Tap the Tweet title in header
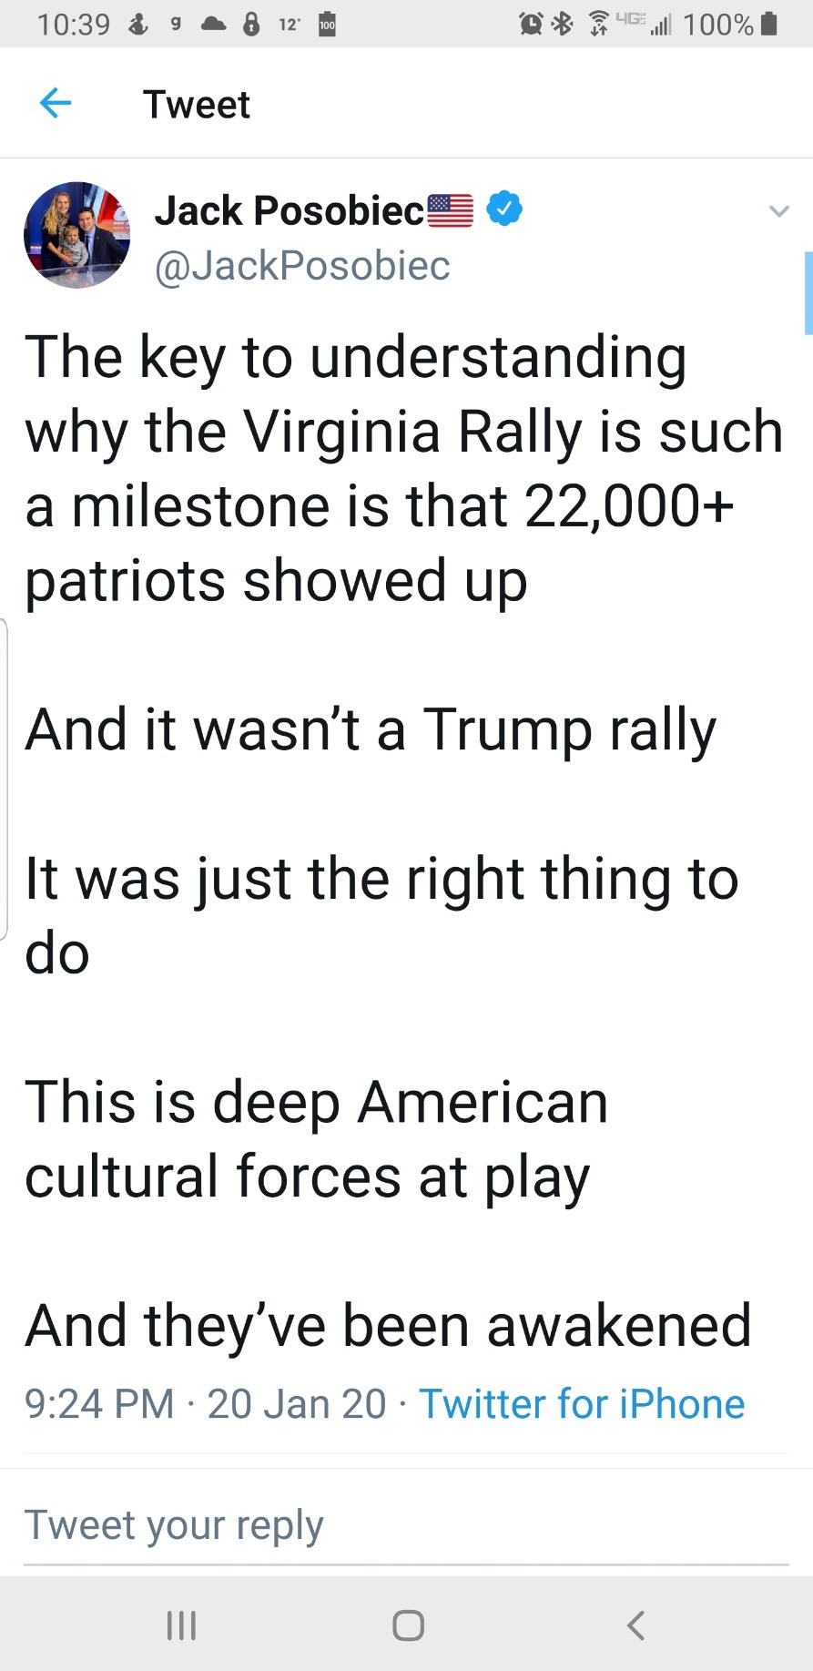 pyautogui.click(x=196, y=104)
